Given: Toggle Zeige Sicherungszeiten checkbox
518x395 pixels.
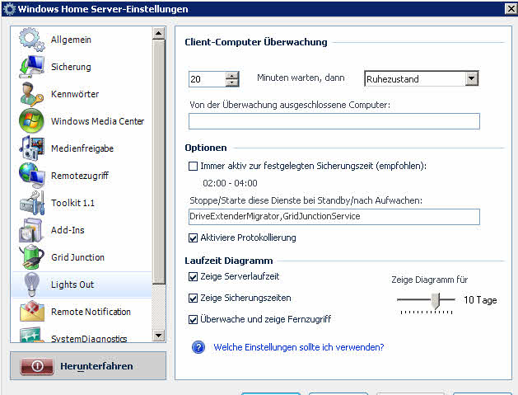Looking at the screenshot, I should tap(193, 298).
